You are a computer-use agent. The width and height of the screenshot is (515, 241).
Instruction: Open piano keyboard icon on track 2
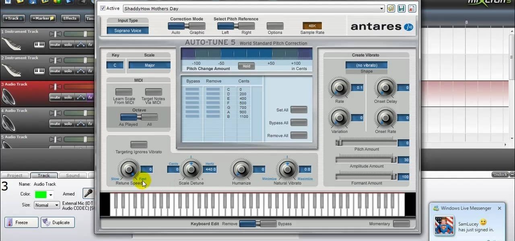pos(39,71)
